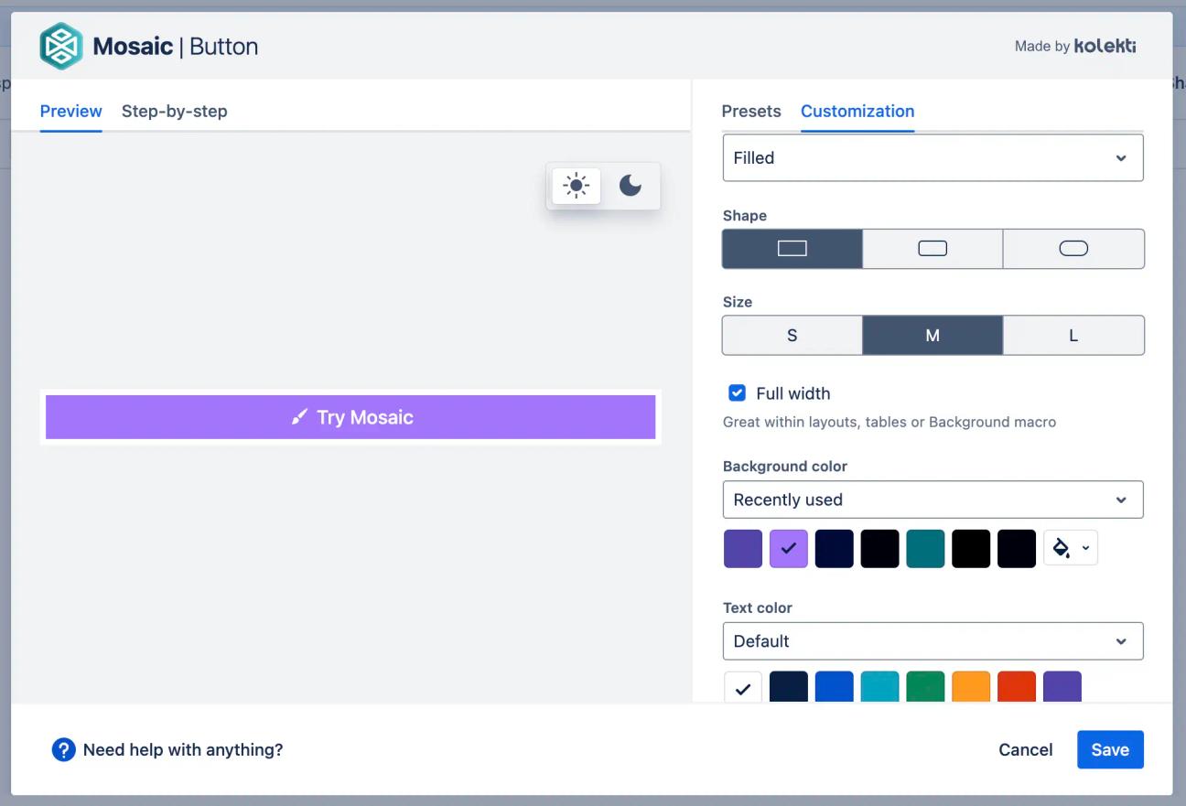The image size is (1186, 806).
Task: Switch preview to dark mode with the moon icon
Action: click(631, 185)
